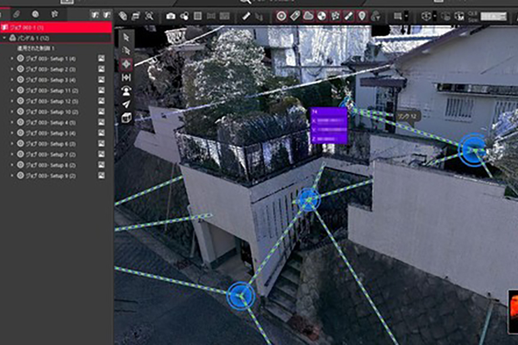The width and height of the screenshot is (518, 345).
Task: Expand the Setup 11 (2) tree item
Action: point(12,90)
